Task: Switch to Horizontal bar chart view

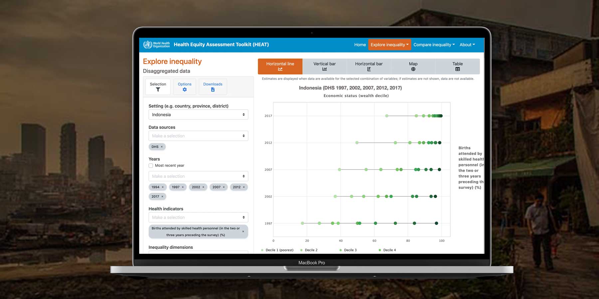Action: [x=369, y=66]
